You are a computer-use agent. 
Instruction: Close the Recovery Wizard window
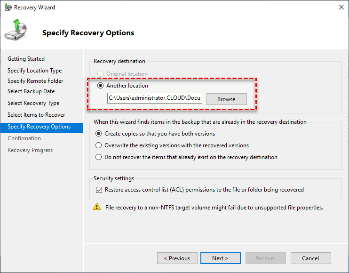[341, 8]
